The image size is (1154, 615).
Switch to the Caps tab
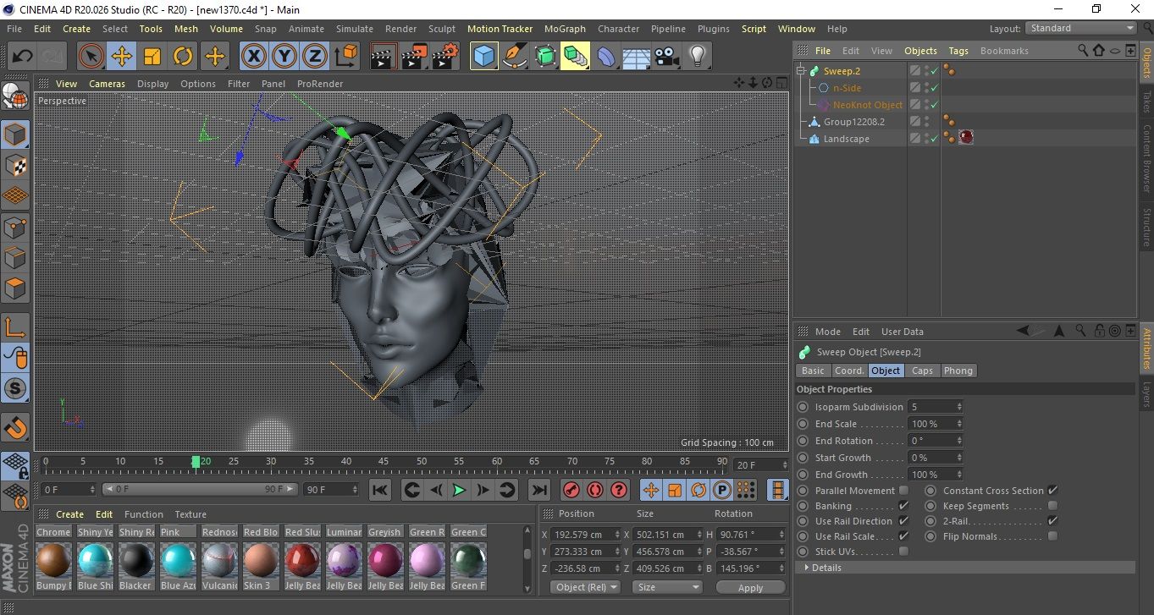point(922,371)
